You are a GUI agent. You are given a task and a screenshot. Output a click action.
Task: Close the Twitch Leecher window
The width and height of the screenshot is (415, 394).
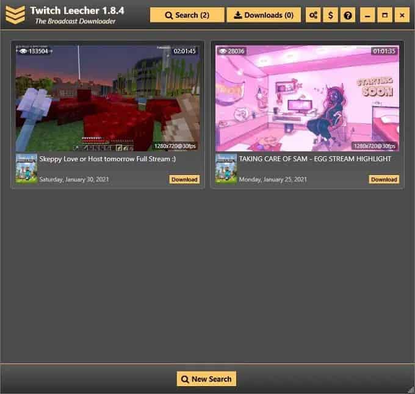tap(402, 15)
